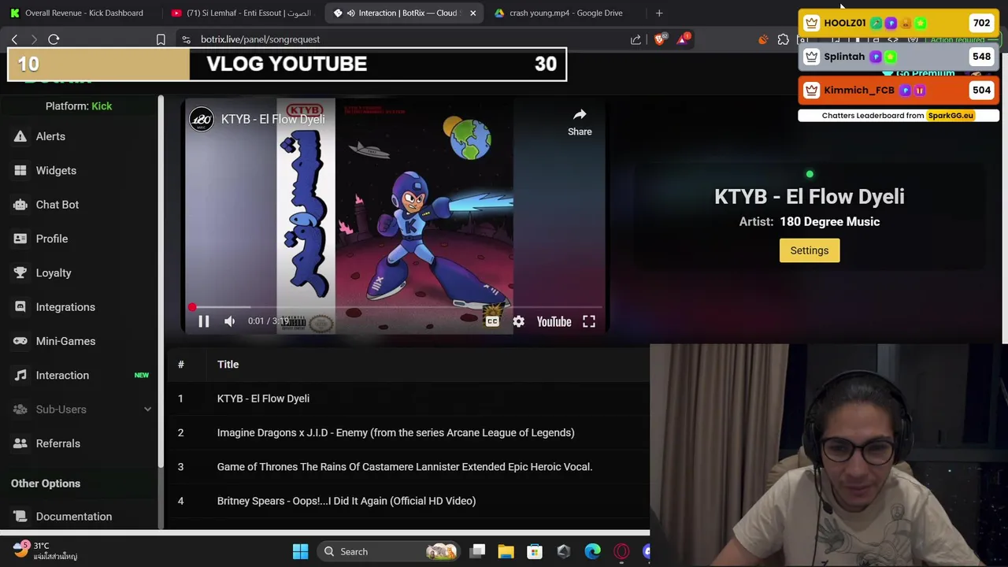The image size is (1008, 567).
Task: Bookmark this page from the address bar
Action: [161, 39]
